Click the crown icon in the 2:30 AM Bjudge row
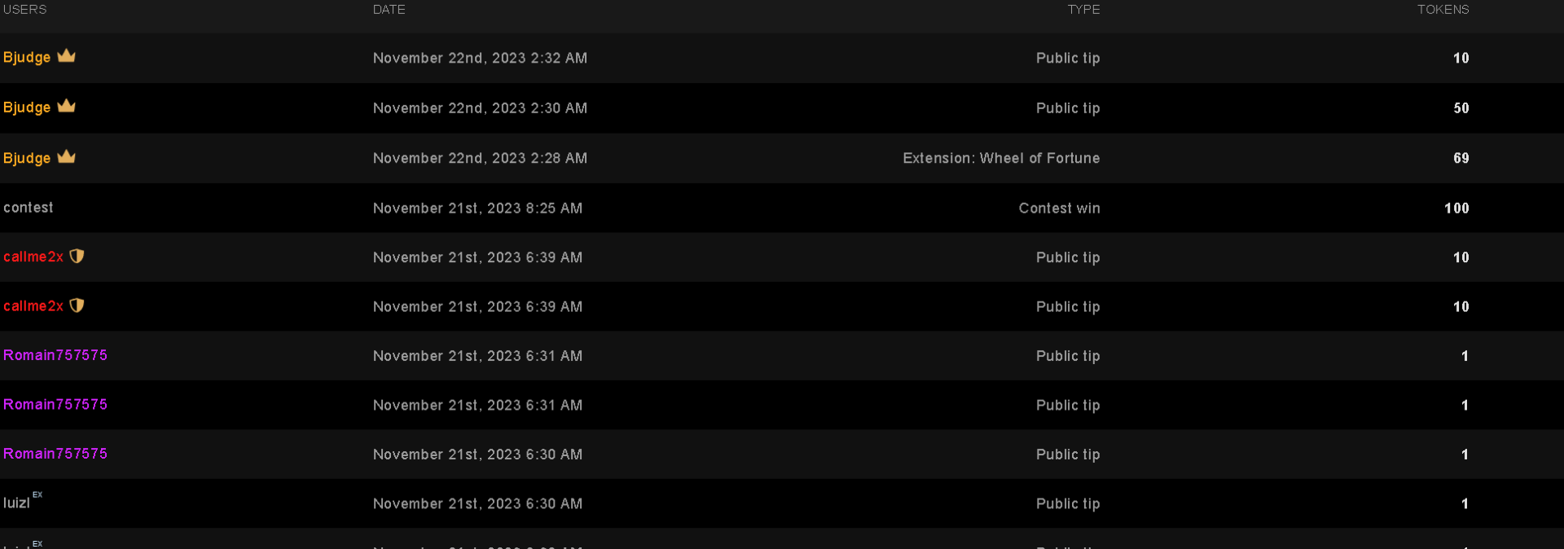 pyautogui.click(x=66, y=106)
